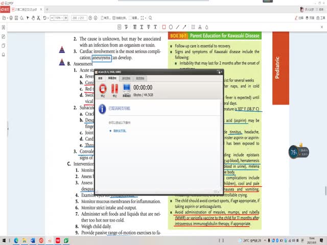Open the zoom percentage dropdown
Screen dimensions: 327x245
click(59, 18)
